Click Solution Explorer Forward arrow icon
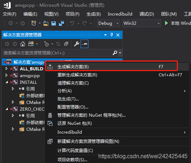 pos(15,44)
